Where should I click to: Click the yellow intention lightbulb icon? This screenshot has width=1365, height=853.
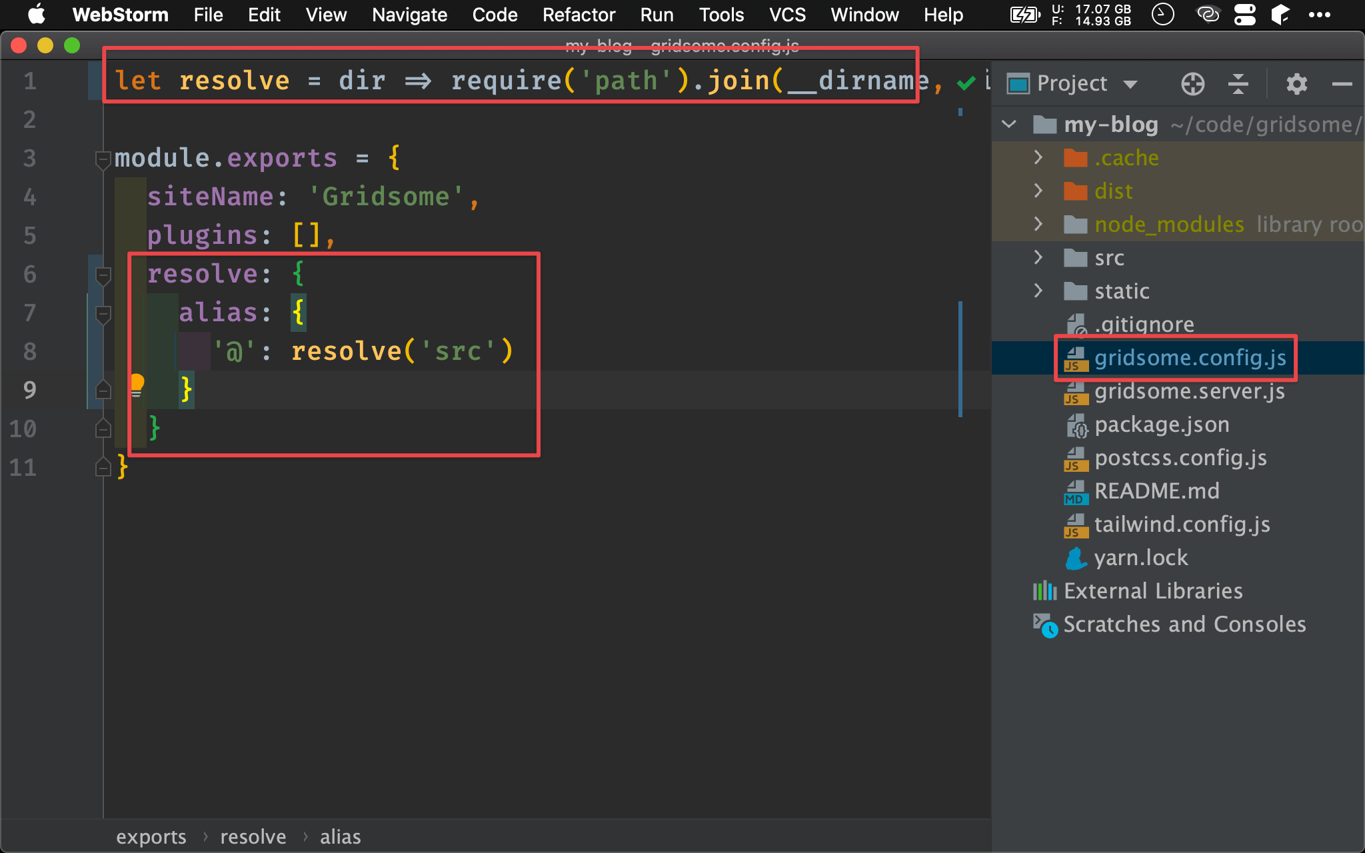(137, 385)
